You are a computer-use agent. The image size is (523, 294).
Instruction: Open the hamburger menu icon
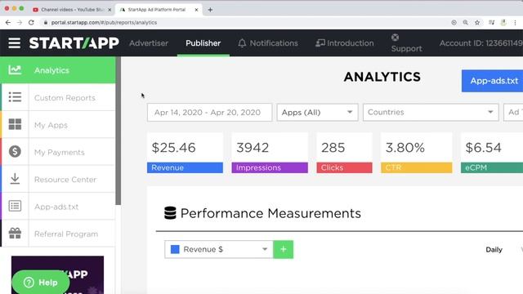pos(15,43)
